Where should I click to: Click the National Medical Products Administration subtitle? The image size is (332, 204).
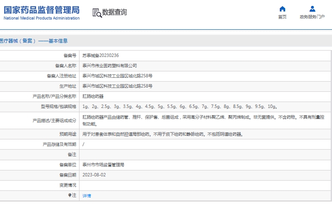point(42,18)
